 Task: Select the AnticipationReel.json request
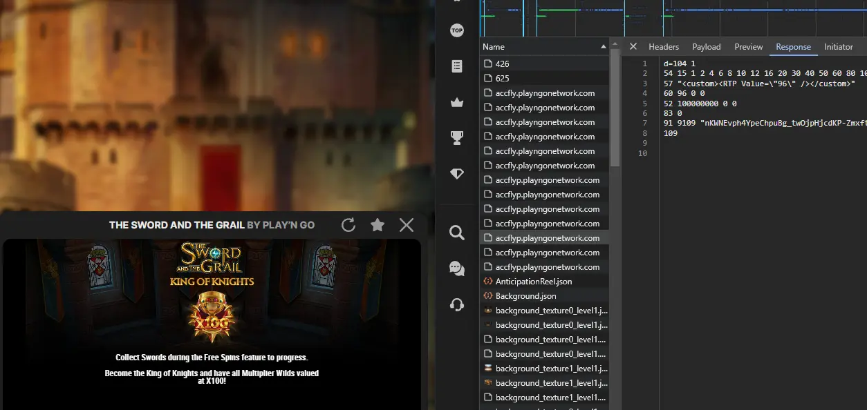pos(544,281)
